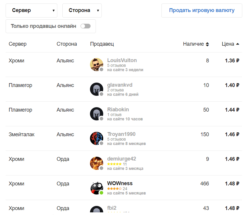Click the Сервер column header
252x215 pixels.
pyautogui.click(x=18, y=44)
